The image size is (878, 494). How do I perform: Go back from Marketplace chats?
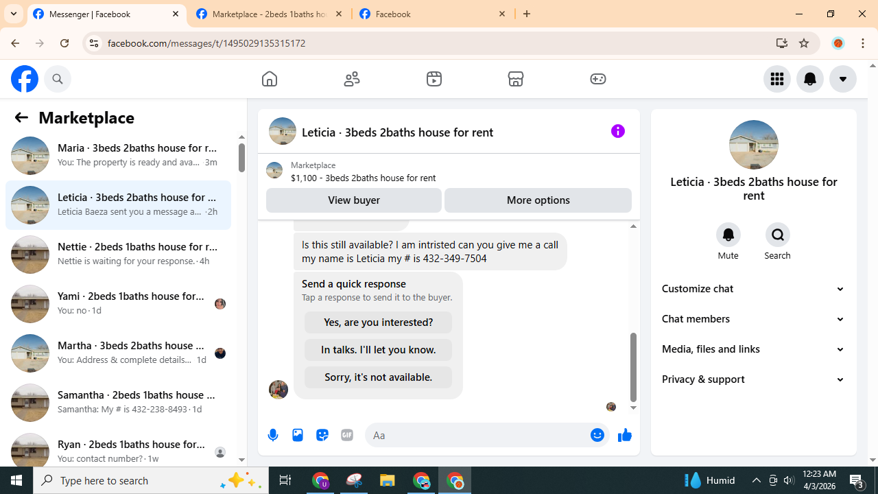point(21,117)
